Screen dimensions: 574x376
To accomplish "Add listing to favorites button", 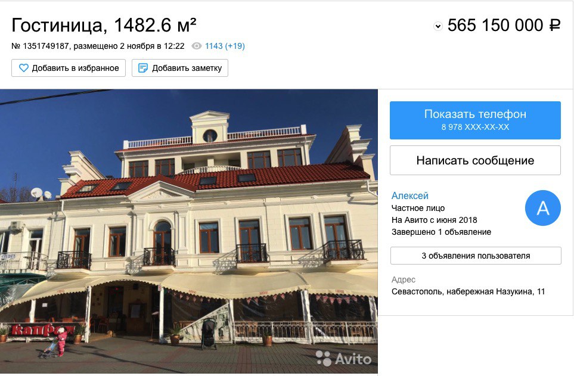I will coord(69,68).
